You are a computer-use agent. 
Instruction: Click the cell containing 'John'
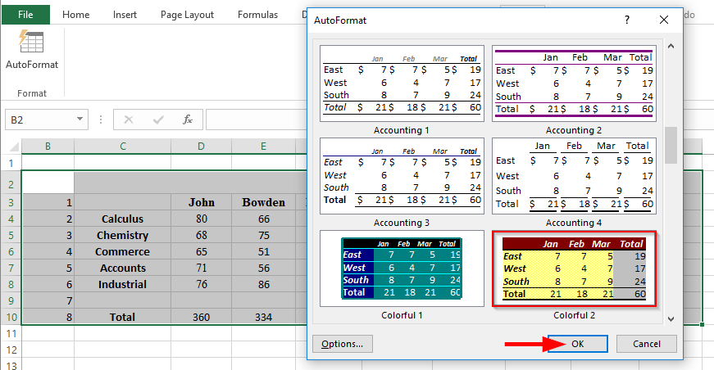202,202
